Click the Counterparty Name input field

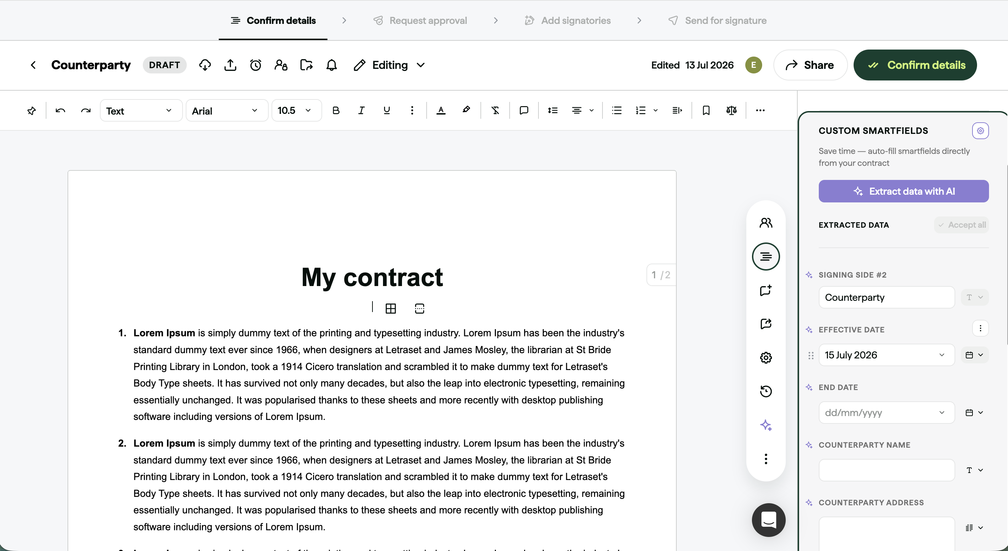click(x=886, y=470)
